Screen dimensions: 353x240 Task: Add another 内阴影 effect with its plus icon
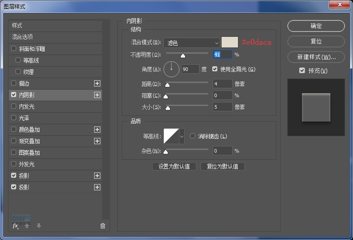[x=97, y=95]
